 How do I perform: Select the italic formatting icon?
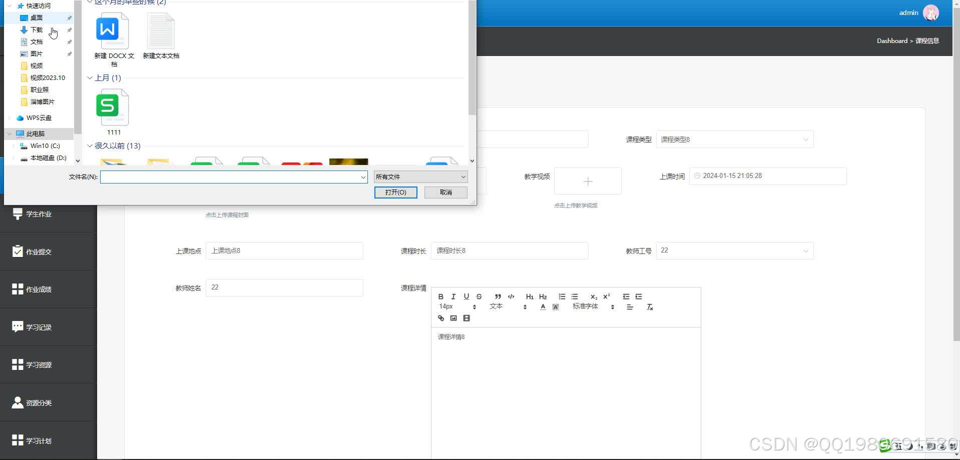[453, 296]
